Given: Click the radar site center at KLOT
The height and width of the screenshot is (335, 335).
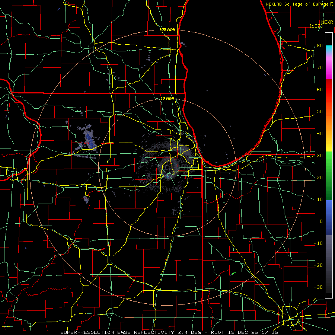Looking at the screenshot, I should [x=167, y=168].
